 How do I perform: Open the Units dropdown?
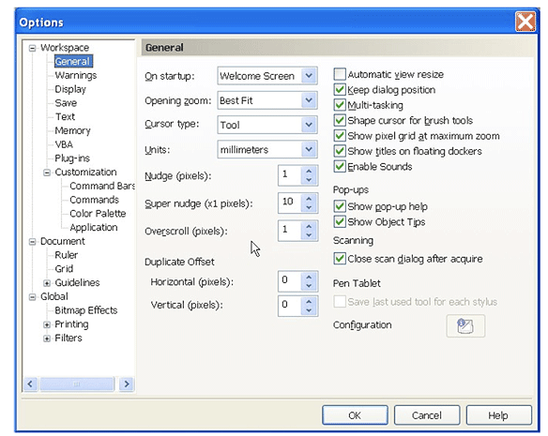click(x=309, y=149)
